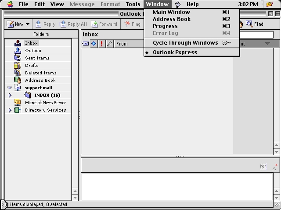The height and width of the screenshot is (210, 281).
Task: Choose Cycle Through Windows menu item
Action: click(x=191, y=43)
